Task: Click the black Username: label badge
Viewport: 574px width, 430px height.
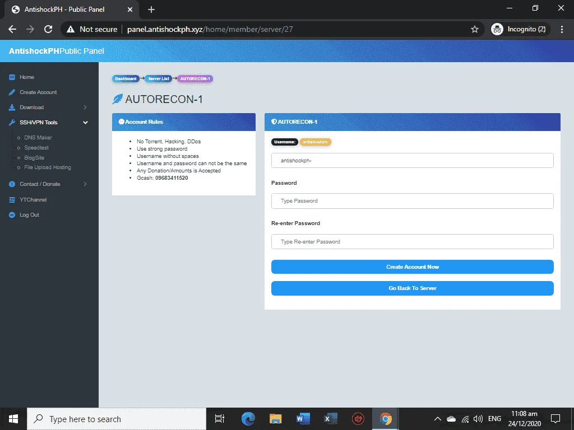Action: tap(284, 142)
